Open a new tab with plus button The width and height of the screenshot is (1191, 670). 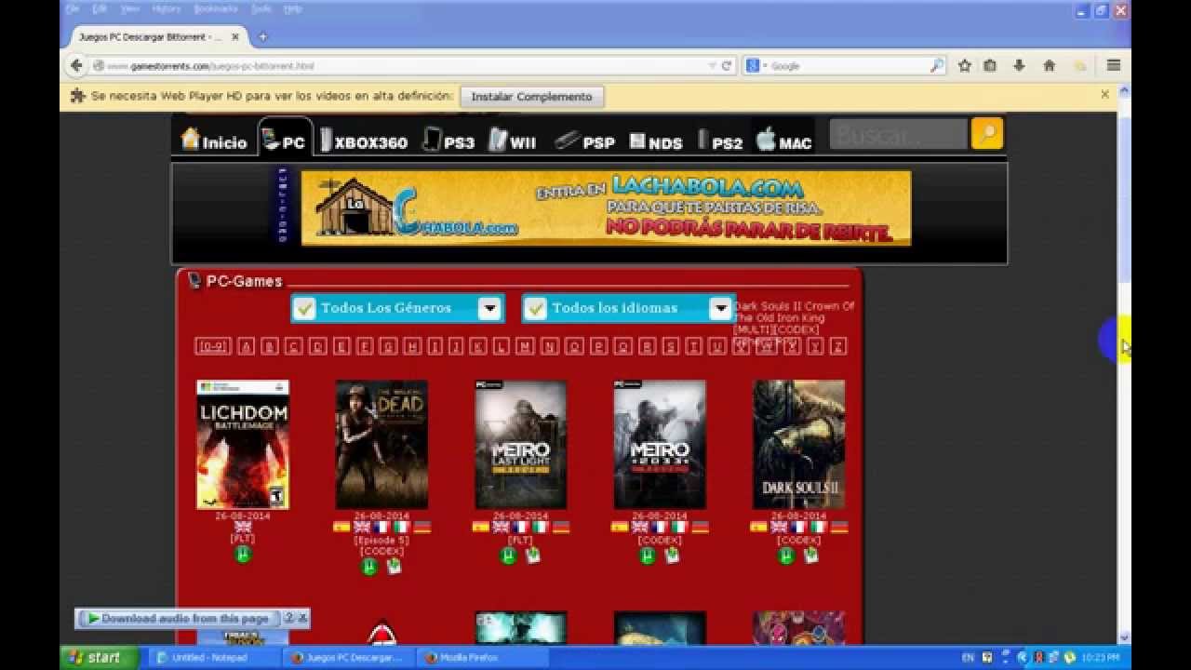[x=262, y=37]
